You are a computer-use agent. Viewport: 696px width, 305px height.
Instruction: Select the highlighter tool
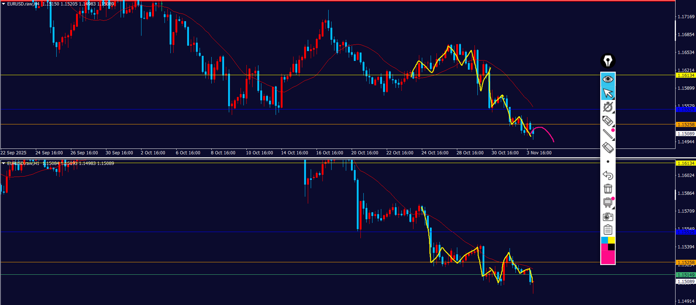point(608,121)
